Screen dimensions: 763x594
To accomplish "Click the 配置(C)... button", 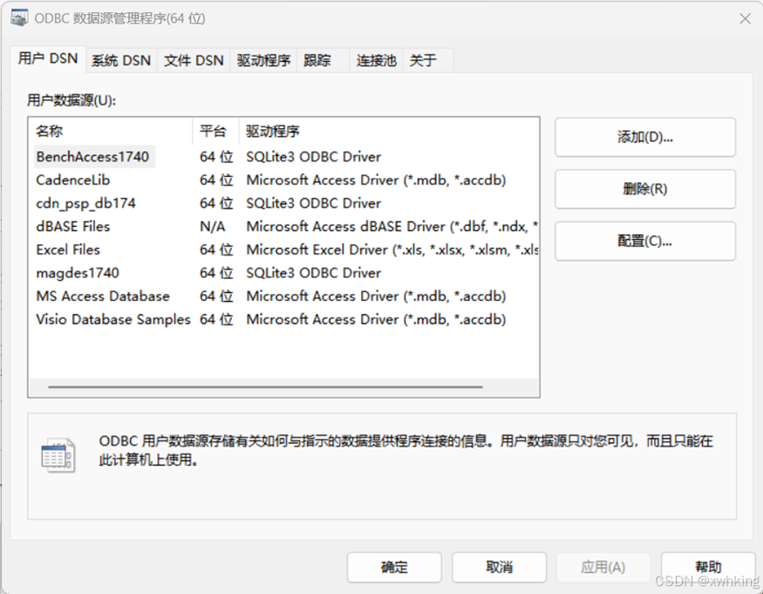I will pos(645,241).
